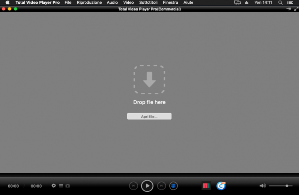Click the drop file arrow area
Image resolution: width=299 pixels, height=195 pixels.
tap(149, 79)
